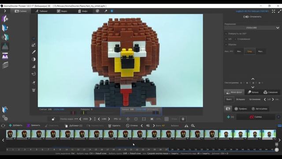
Task: Click the trash bin icon in the preview tool strip
Action: point(33,90)
